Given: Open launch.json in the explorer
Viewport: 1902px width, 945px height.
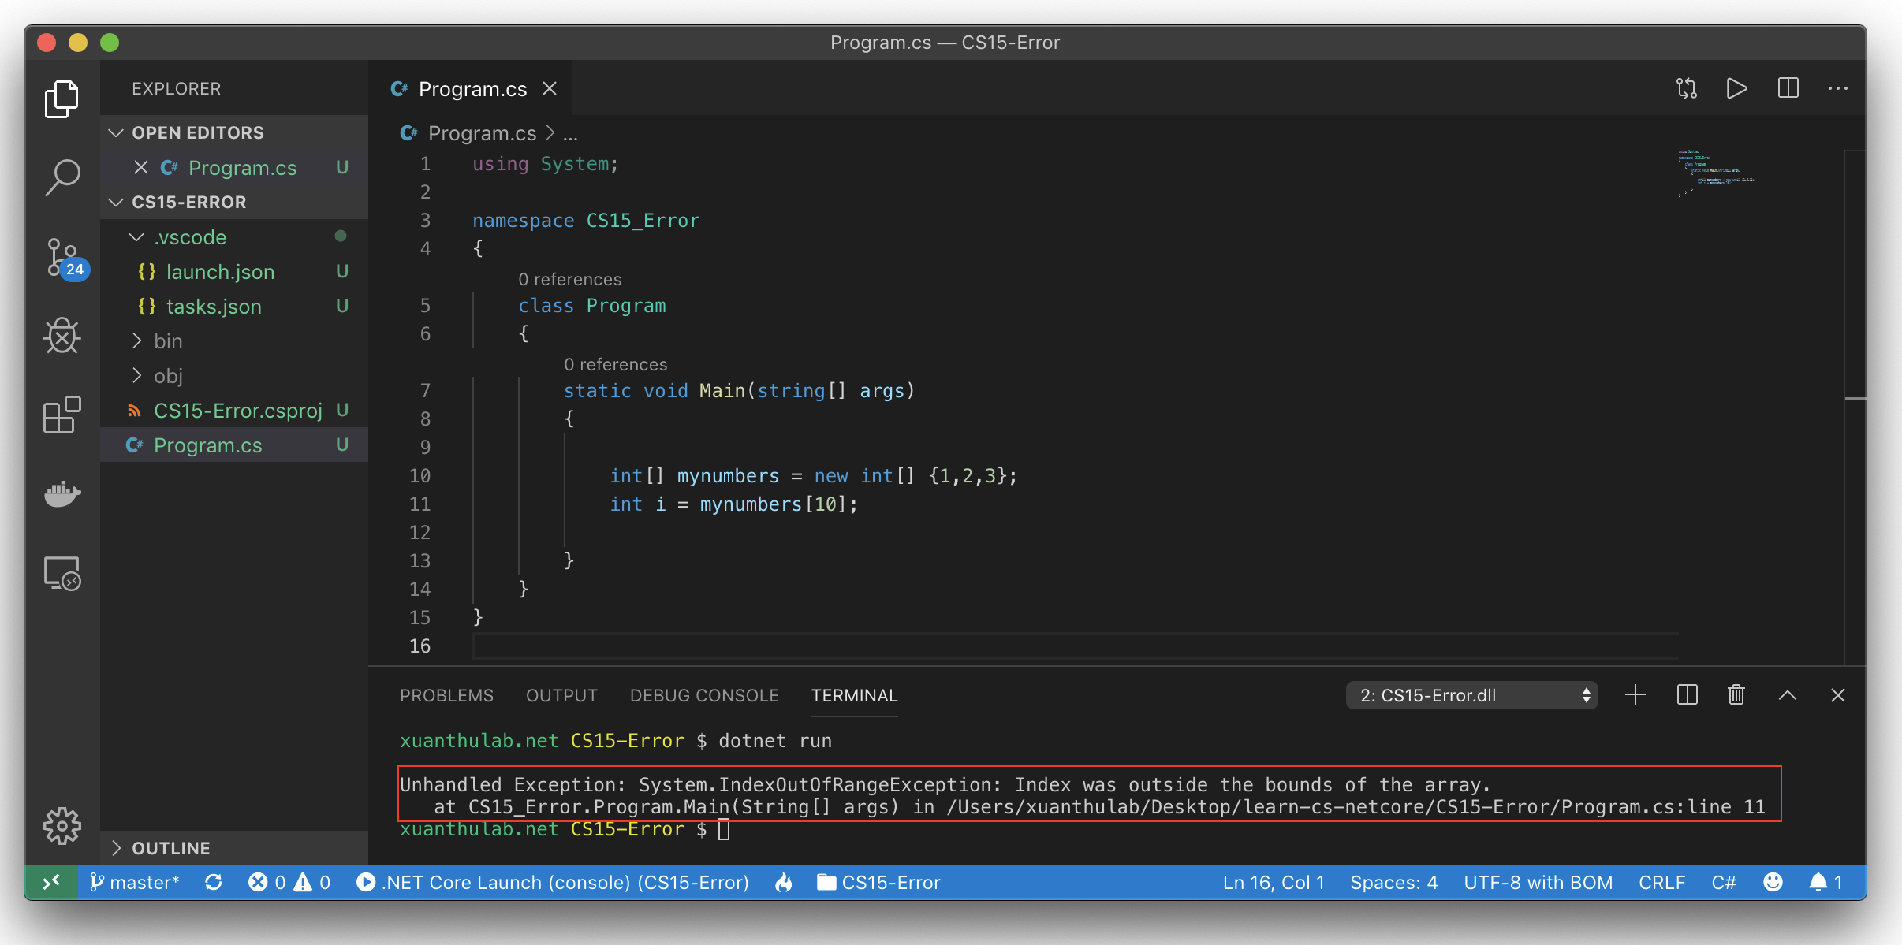Looking at the screenshot, I should [220, 272].
